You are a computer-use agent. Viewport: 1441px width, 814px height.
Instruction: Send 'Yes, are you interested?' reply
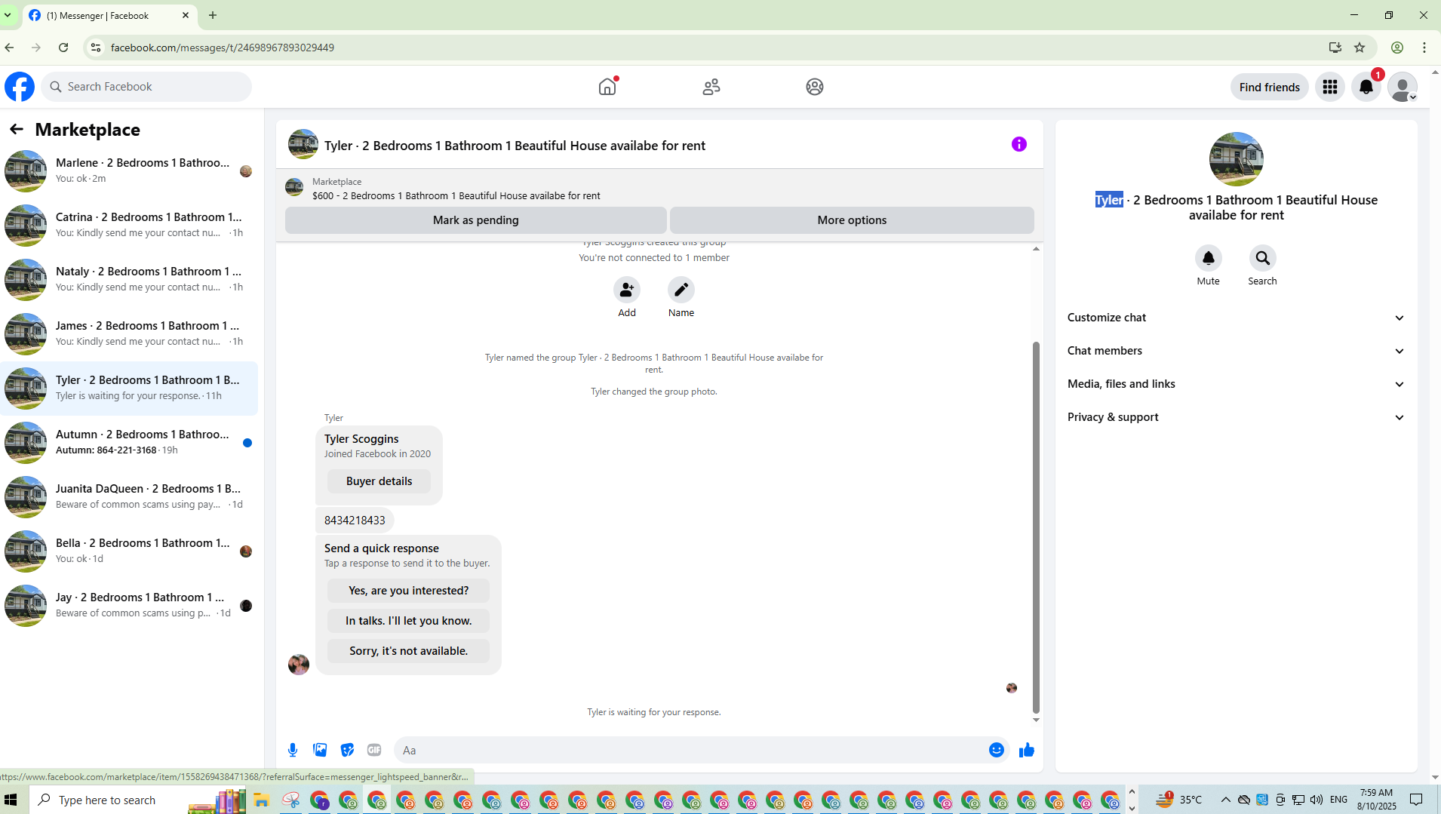pos(408,591)
